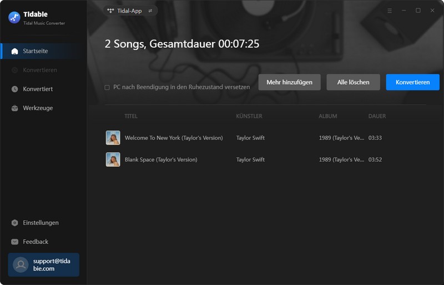Open the Werkzeuge section

[38, 108]
